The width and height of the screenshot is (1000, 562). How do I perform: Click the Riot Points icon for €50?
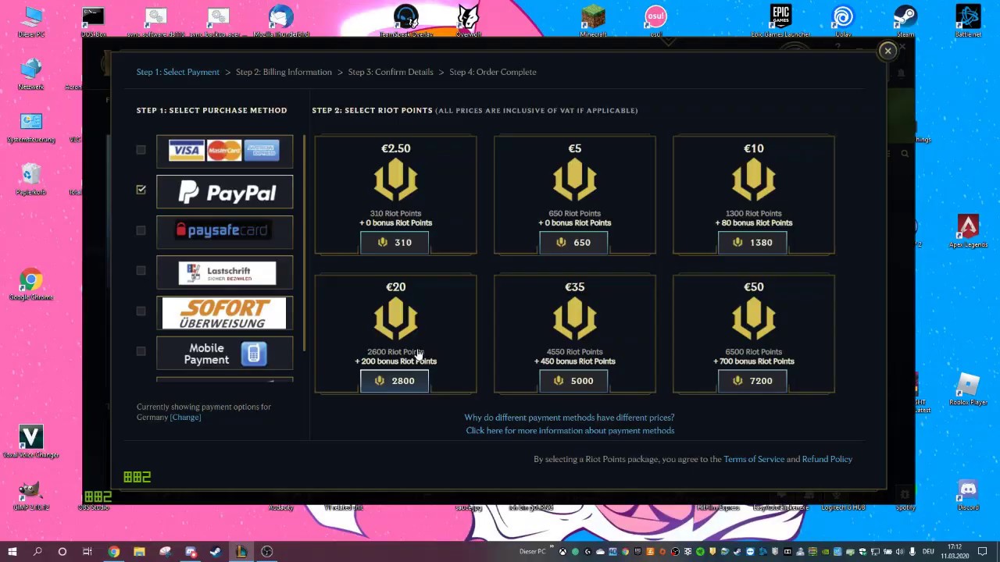754,318
